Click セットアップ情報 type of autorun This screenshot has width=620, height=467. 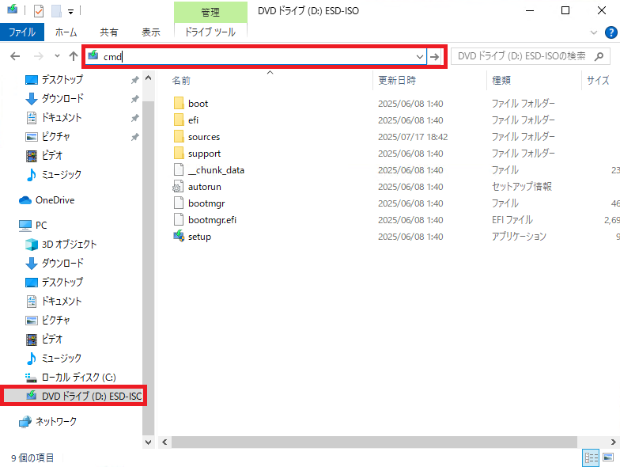click(522, 187)
